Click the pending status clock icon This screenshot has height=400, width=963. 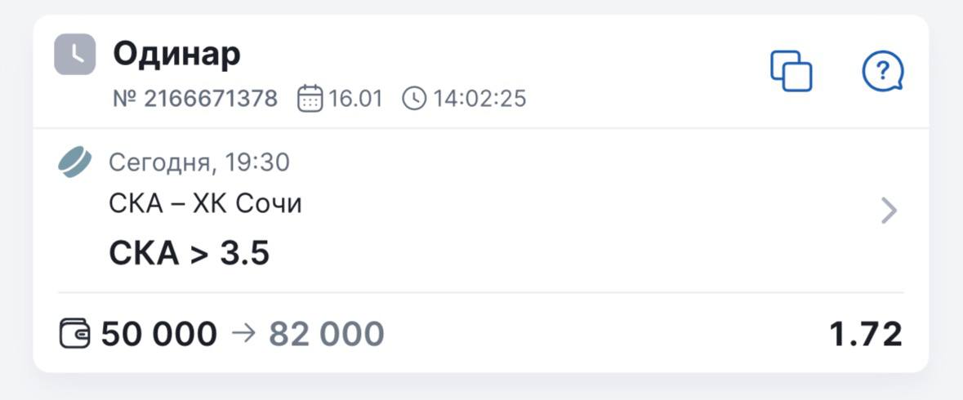pyautogui.click(x=74, y=55)
